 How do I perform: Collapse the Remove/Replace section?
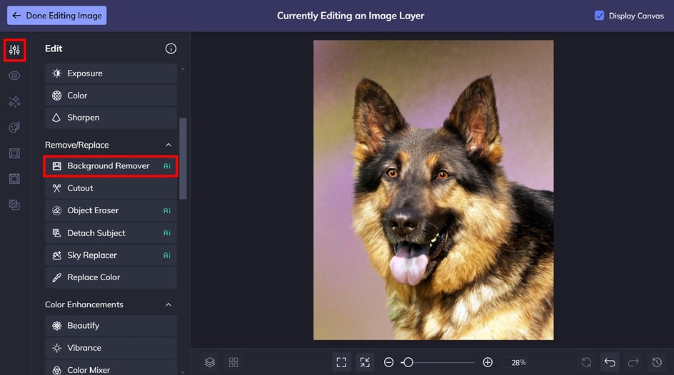pyautogui.click(x=168, y=145)
